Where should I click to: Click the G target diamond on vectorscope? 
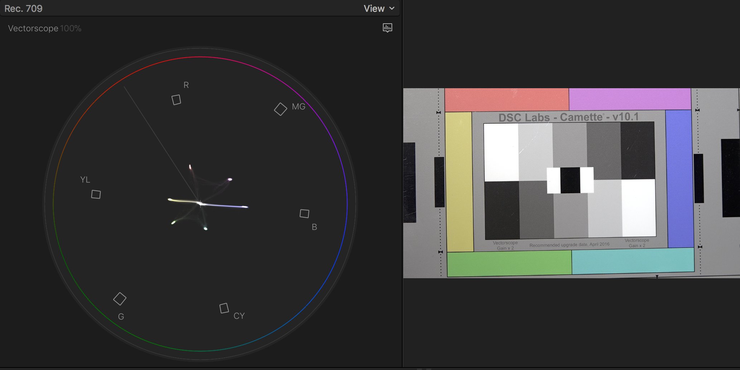click(x=120, y=299)
